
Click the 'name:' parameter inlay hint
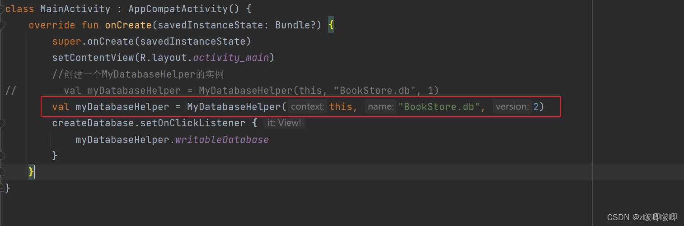380,107
